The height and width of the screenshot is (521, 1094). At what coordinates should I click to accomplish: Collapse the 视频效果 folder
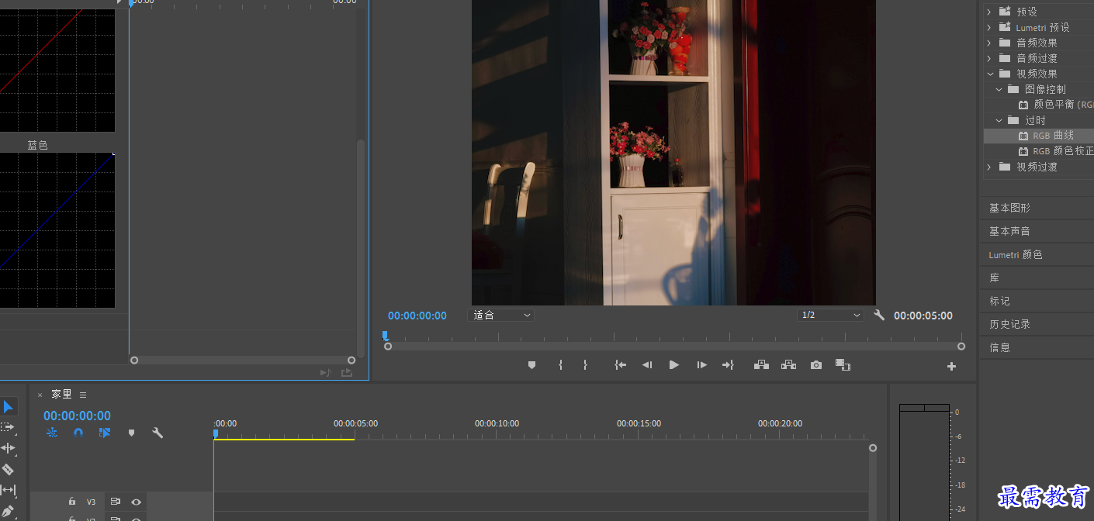point(990,74)
